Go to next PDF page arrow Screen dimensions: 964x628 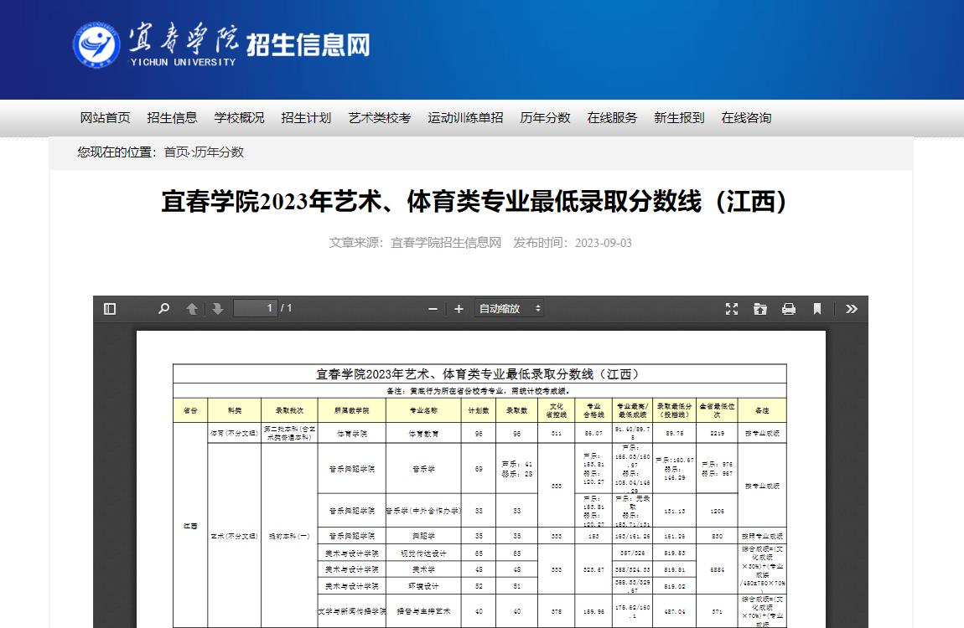click(218, 309)
